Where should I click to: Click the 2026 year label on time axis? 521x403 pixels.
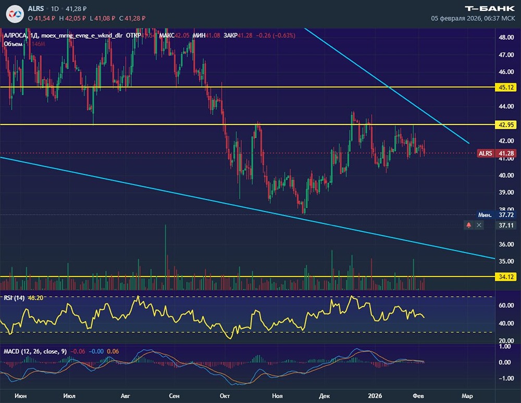point(375,396)
